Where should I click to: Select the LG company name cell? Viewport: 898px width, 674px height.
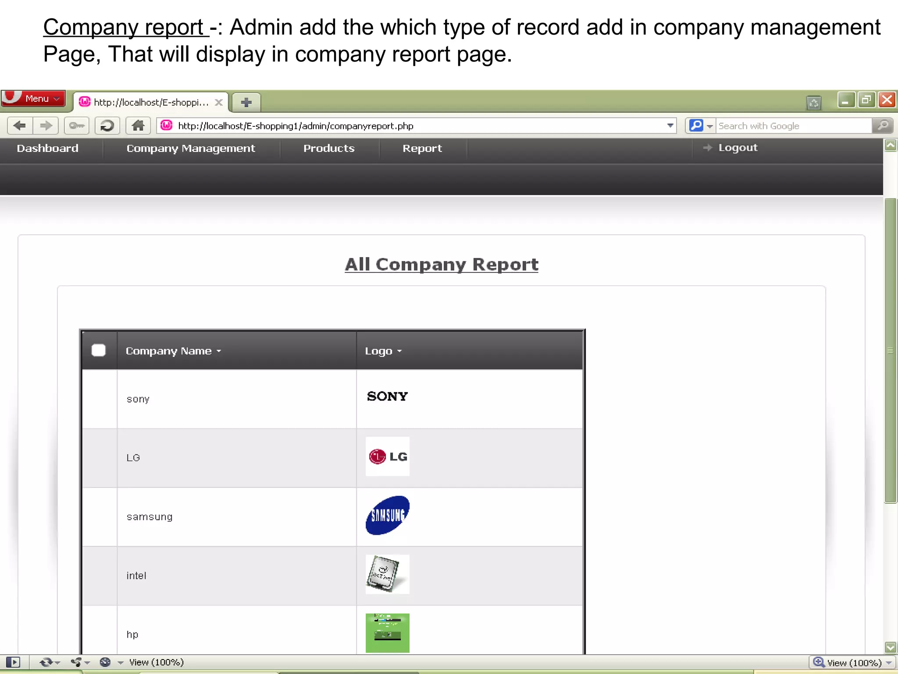(237, 458)
